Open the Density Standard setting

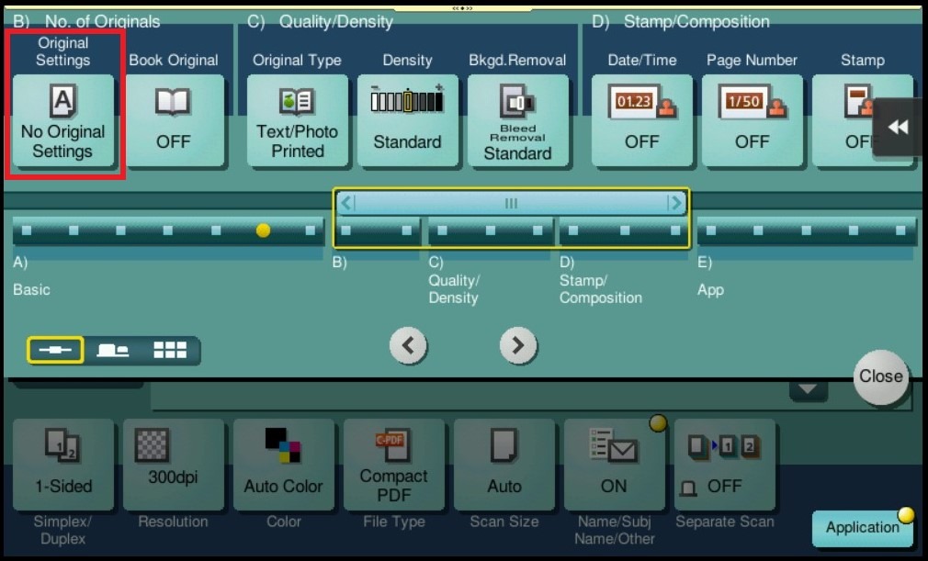tap(407, 121)
